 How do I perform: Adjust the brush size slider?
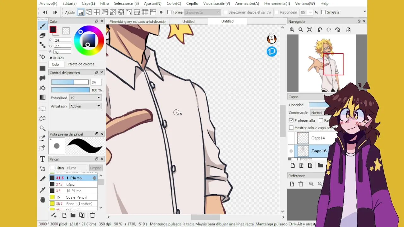(x=70, y=82)
